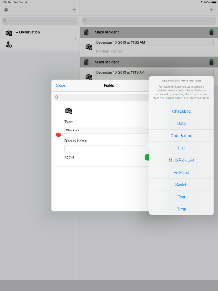Tap the Minor Incident folder icon
This screenshot has width=218, height=291.
[x=87, y=62]
